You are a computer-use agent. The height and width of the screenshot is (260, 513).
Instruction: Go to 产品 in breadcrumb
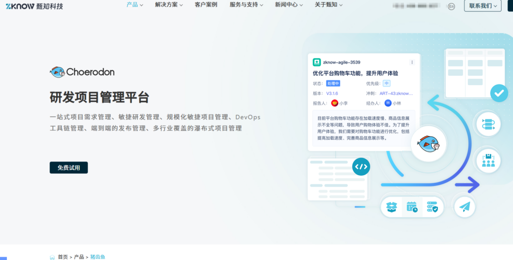[x=79, y=257]
